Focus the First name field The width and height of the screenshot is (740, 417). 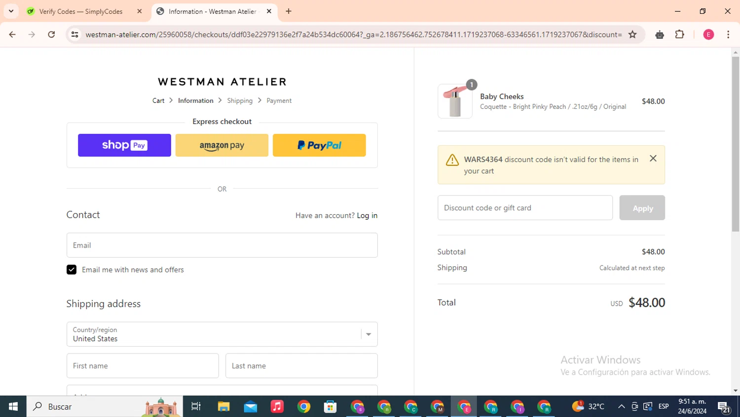pos(143,366)
